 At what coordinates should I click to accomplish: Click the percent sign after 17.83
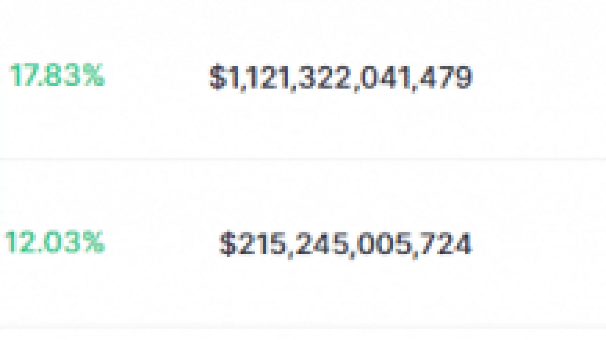[93, 76]
